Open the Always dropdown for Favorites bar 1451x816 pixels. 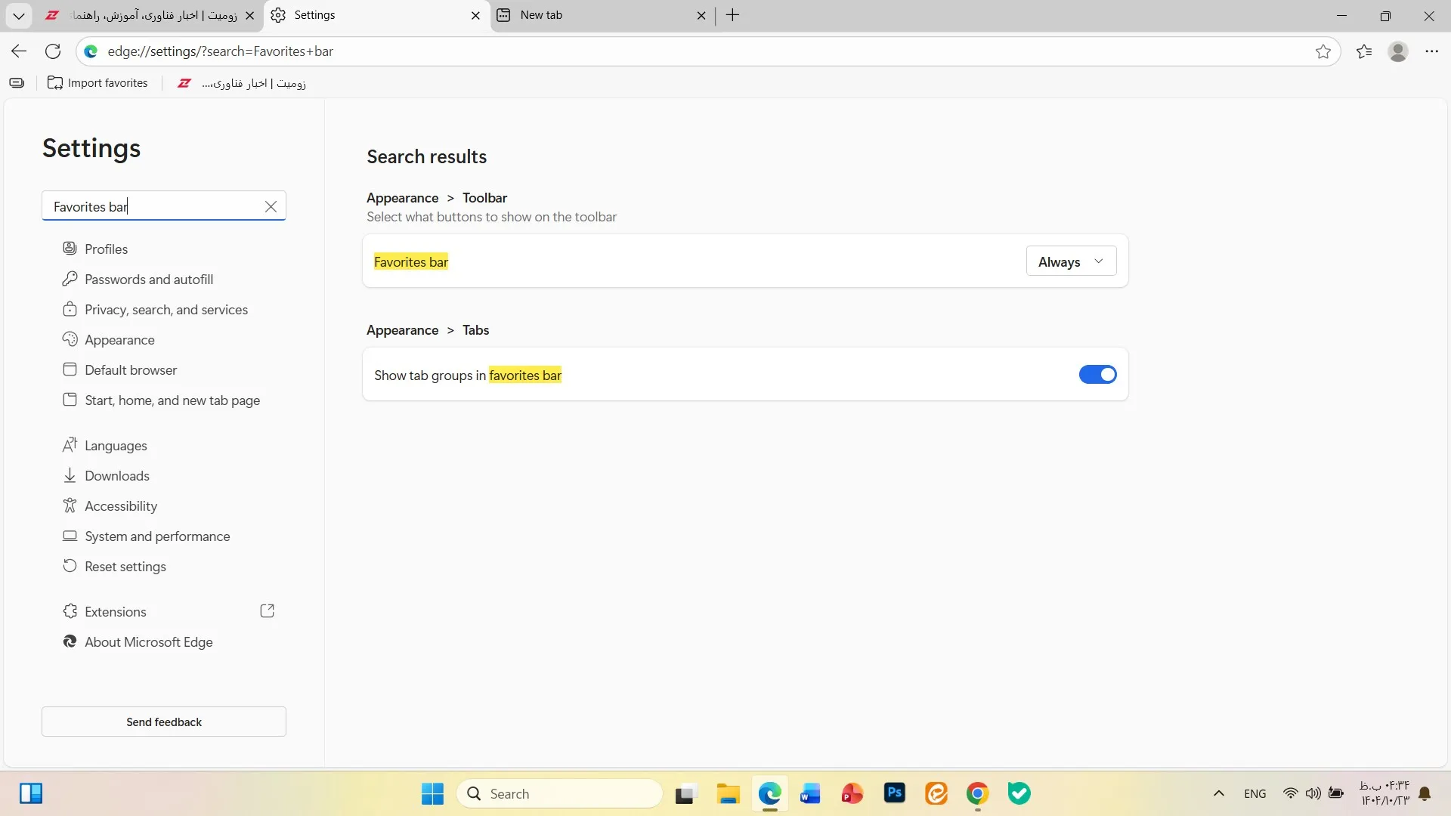(x=1071, y=261)
